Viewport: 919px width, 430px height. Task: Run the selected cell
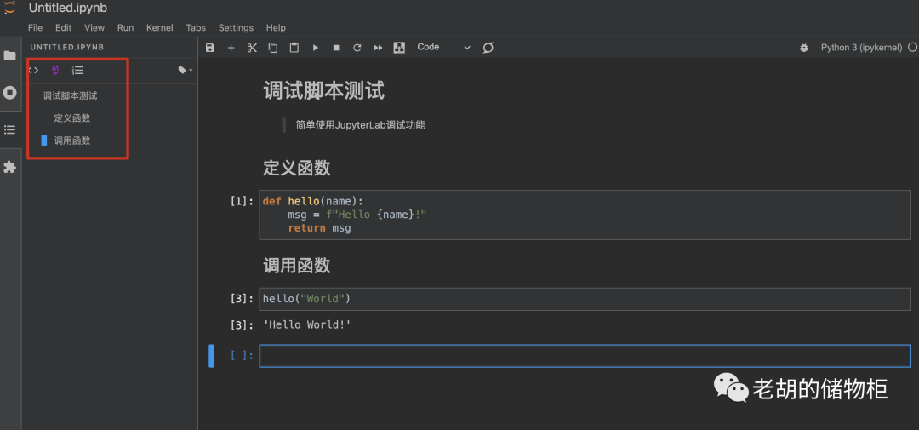(x=316, y=48)
